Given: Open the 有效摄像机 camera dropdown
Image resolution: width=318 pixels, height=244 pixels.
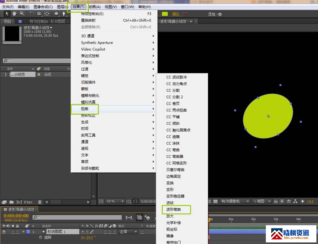Looking at the screenshot, I should point(235,201).
